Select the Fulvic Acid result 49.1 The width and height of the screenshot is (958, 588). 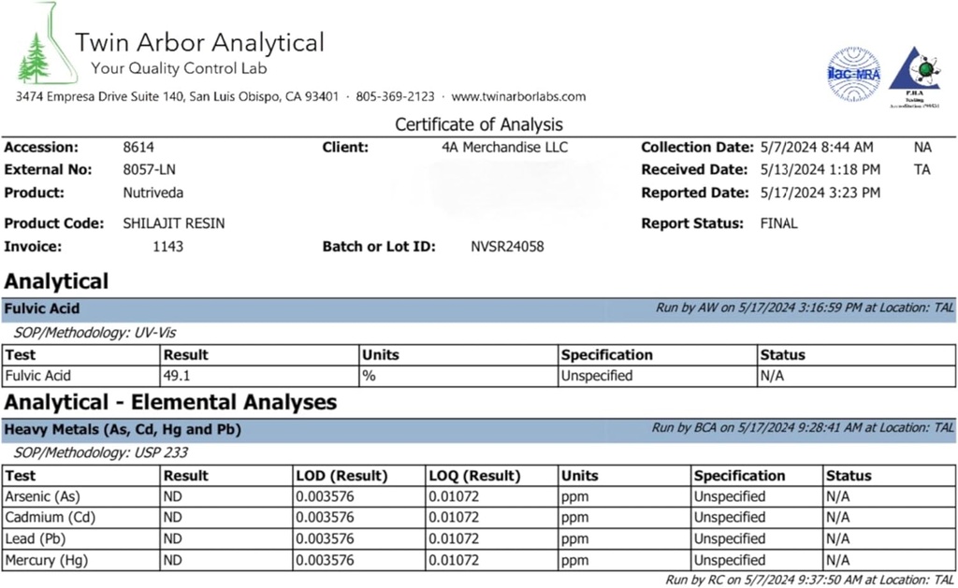178,376
